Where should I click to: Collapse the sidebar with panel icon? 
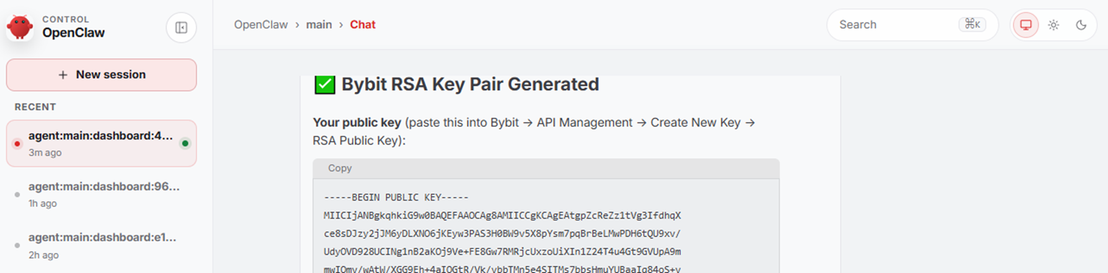pyautogui.click(x=181, y=28)
